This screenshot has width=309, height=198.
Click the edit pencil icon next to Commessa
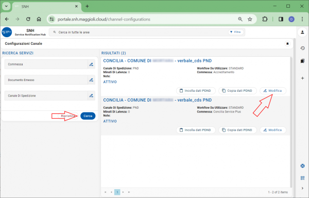tap(91, 64)
